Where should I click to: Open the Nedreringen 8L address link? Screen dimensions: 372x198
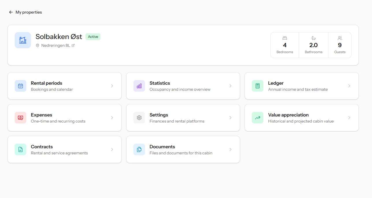point(56,45)
